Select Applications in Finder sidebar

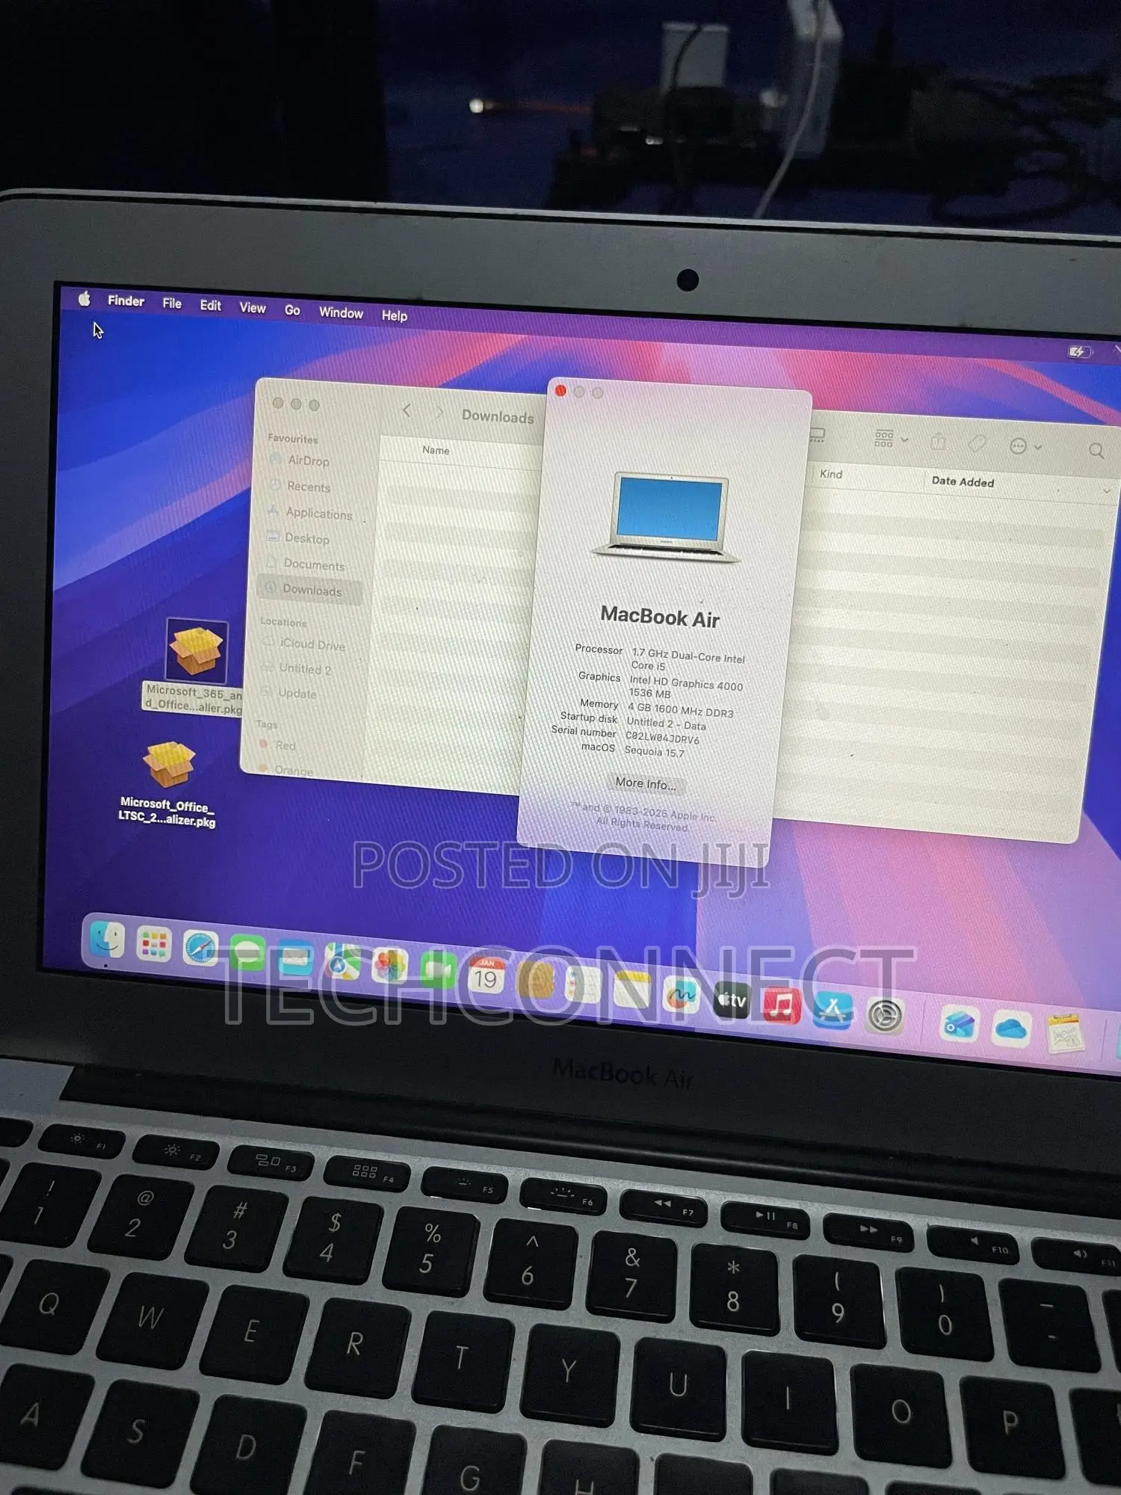pos(318,514)
